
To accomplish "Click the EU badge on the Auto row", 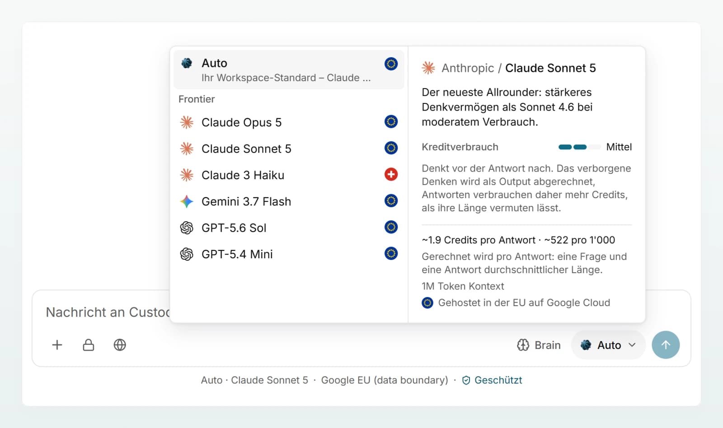I will click(x=391, y=64).
